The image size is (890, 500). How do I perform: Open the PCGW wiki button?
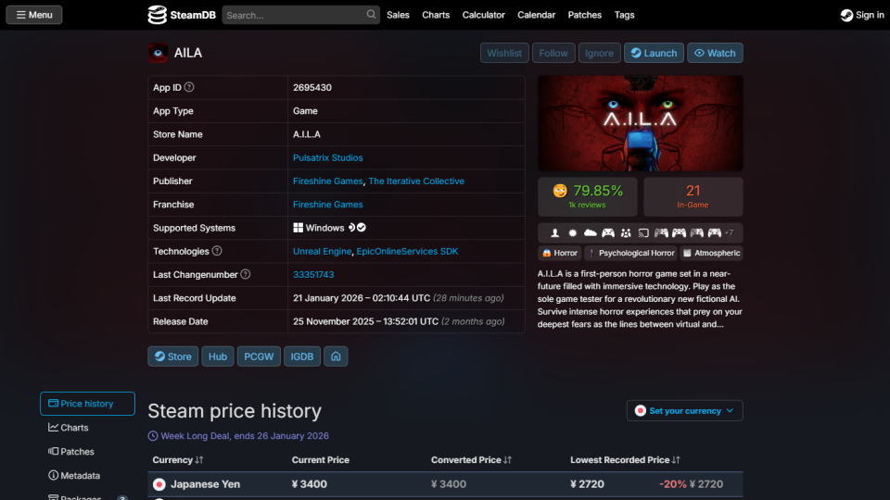pyautogui.click(x=259, y=356)
